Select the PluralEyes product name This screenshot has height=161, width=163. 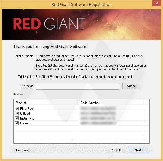click(x=27, y=109)
